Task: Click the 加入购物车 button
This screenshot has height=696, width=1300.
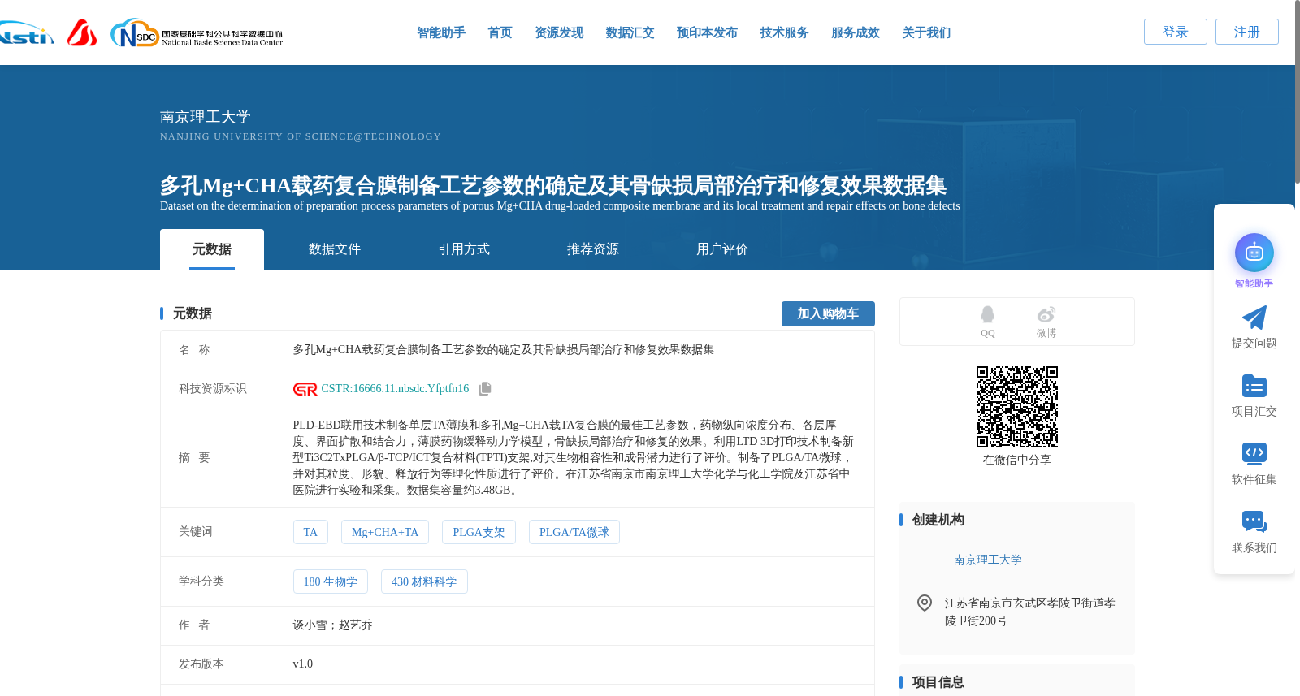Action: coord(828,313)
